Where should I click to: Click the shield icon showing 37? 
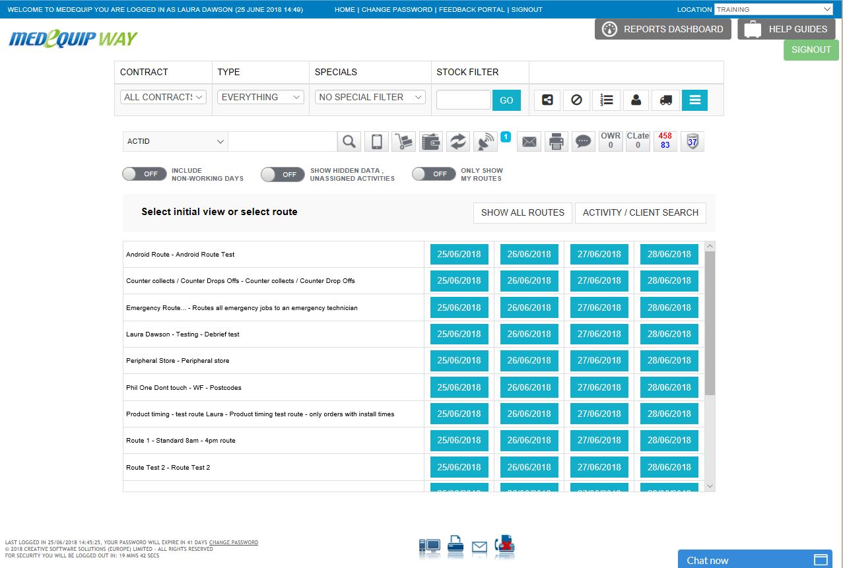(x=692, y=141)
